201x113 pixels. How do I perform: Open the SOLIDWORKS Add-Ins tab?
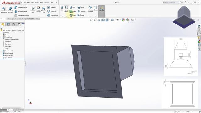(33, 19)
